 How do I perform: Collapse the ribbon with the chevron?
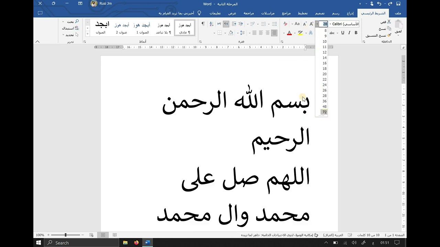(37, 42)
